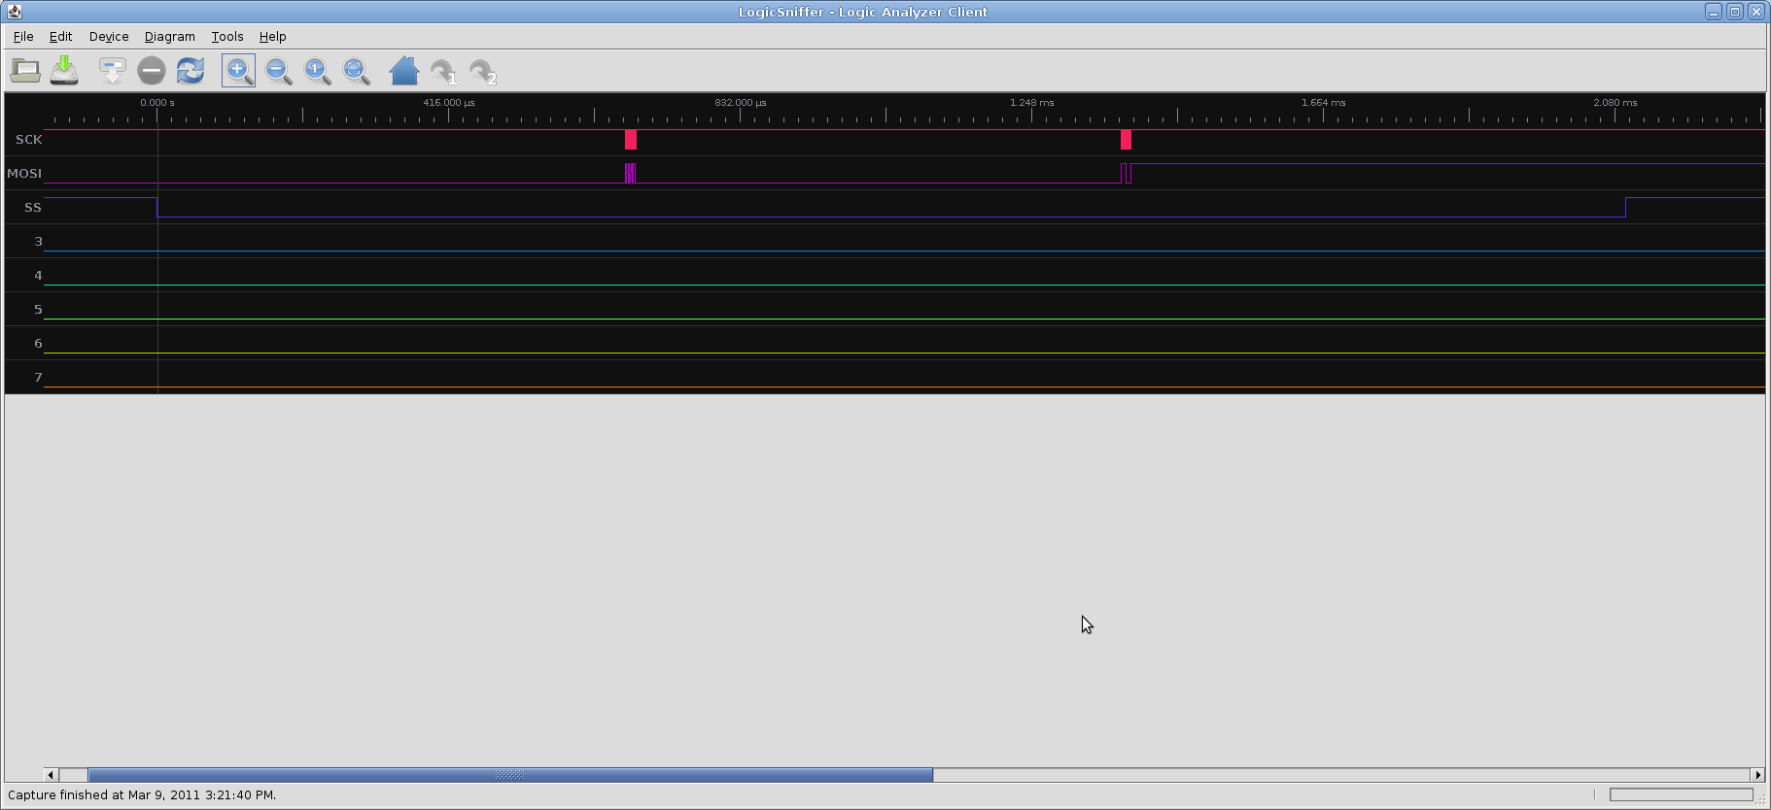
Task: Select the MOSI channel label
Action: 24,173
